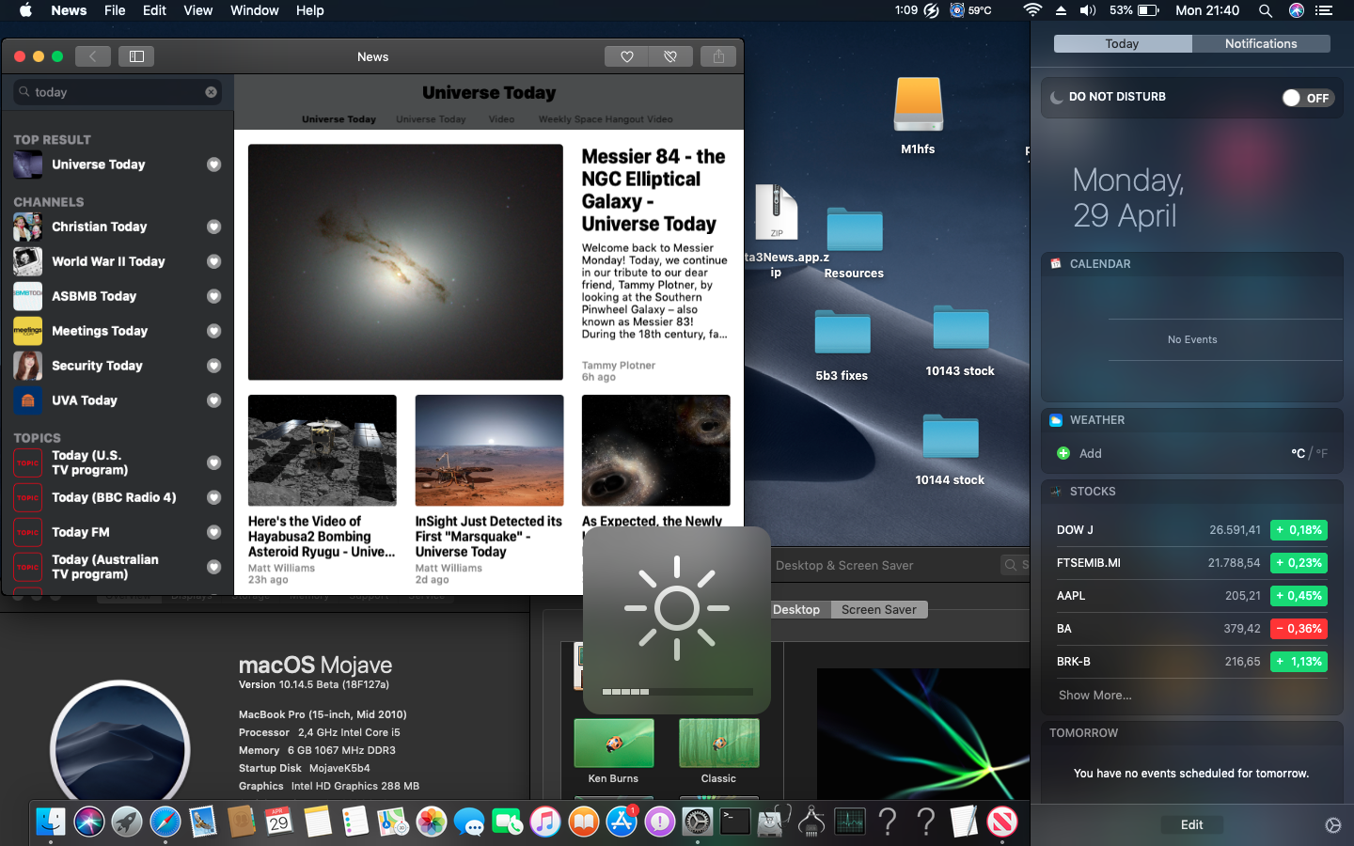The image size is (1354, 846).
Task: Open App Store from the Dock
Action: coord(622,822)
